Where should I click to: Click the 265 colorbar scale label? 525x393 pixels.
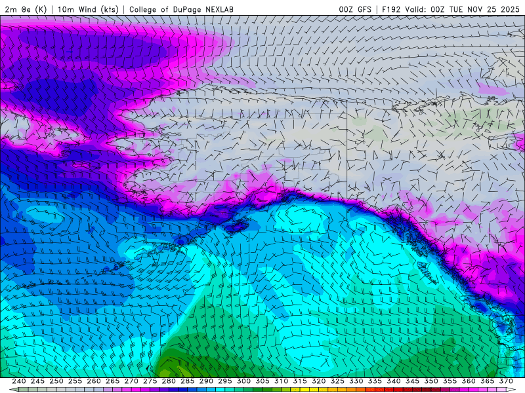tap(112, 381)
